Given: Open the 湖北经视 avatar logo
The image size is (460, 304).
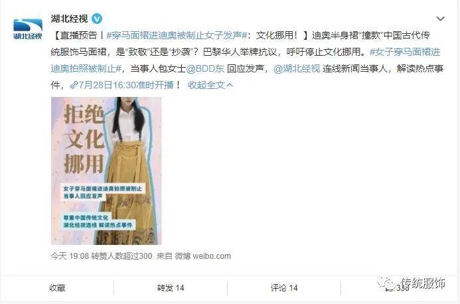Looking at the screenshot, I should click(28, 29).
